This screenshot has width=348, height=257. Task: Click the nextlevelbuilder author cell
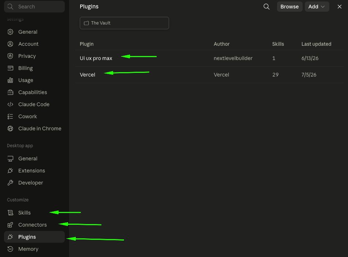point(233,58)
